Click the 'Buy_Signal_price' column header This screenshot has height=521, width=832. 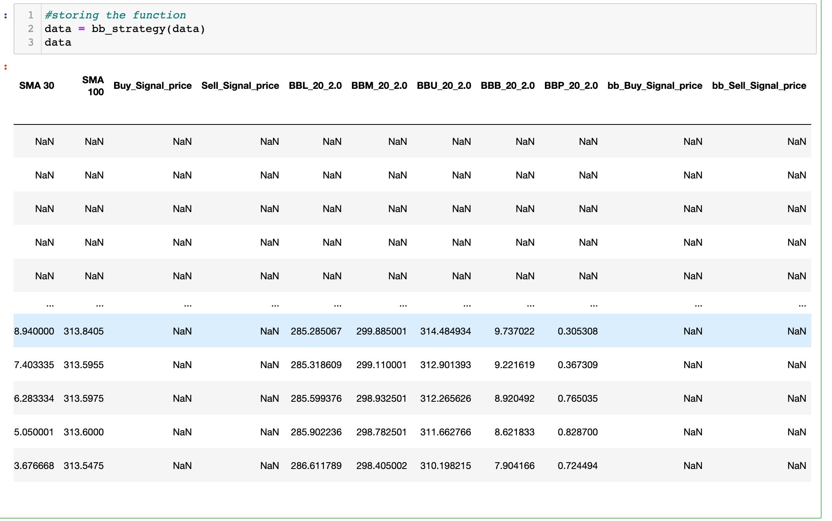[153, 86]
